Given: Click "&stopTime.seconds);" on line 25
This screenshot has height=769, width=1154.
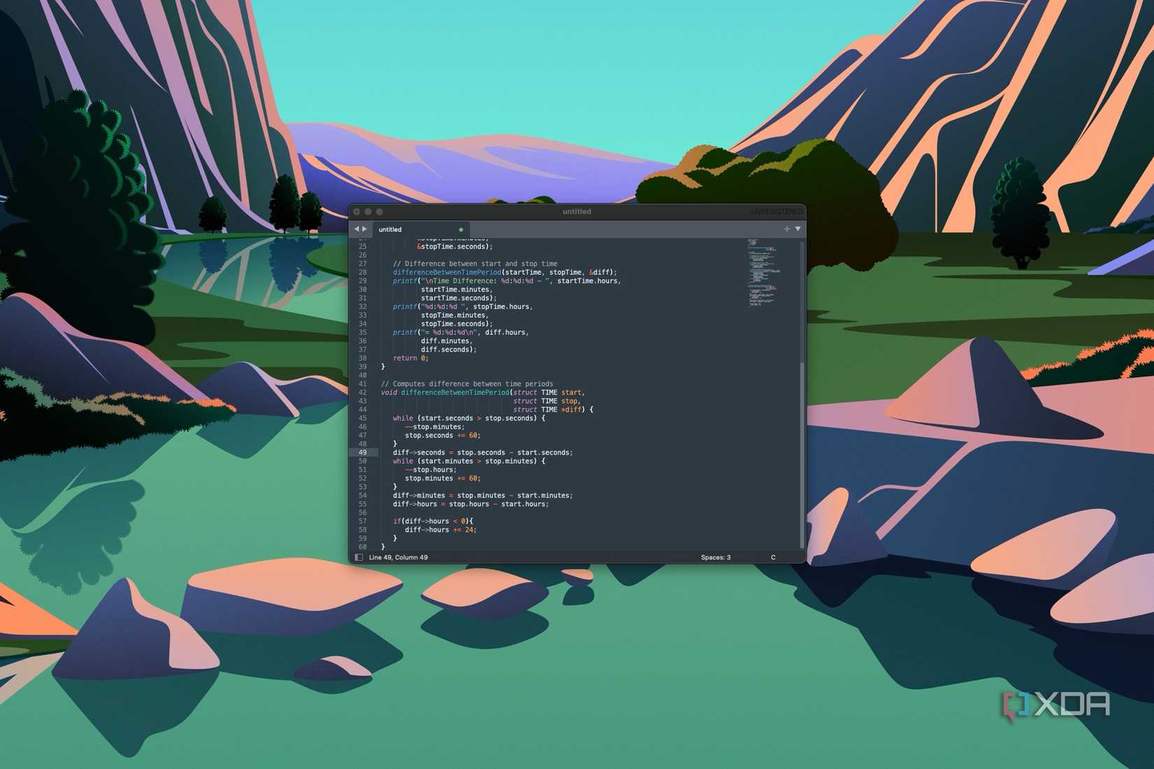Looking at the screenshot, I should tap(455, 247).
